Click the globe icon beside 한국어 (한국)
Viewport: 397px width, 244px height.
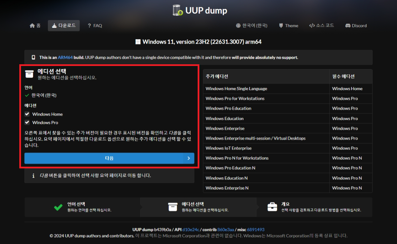pos(238,25)
